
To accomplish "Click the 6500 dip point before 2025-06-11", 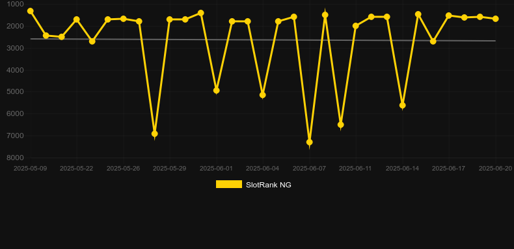I will point(340,124).
